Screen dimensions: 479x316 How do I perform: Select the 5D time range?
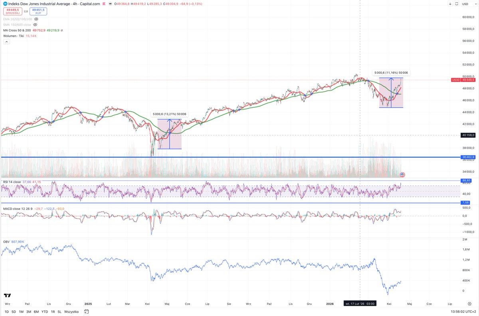[14, 311]
